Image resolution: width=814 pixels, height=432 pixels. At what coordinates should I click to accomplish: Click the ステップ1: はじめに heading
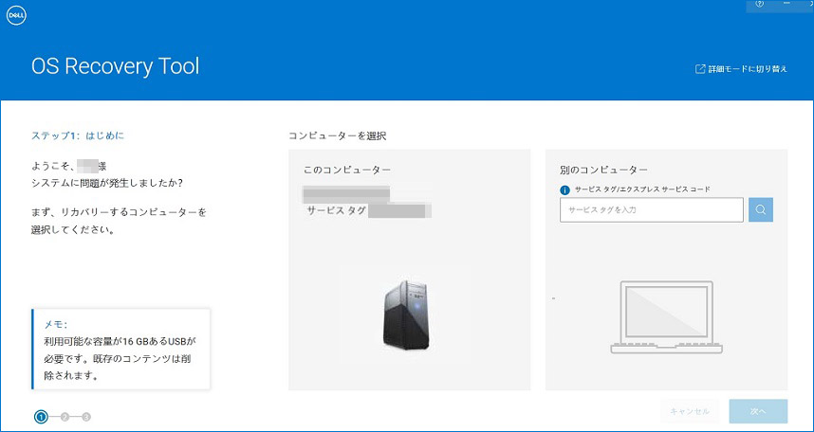[x=78, y=135]
